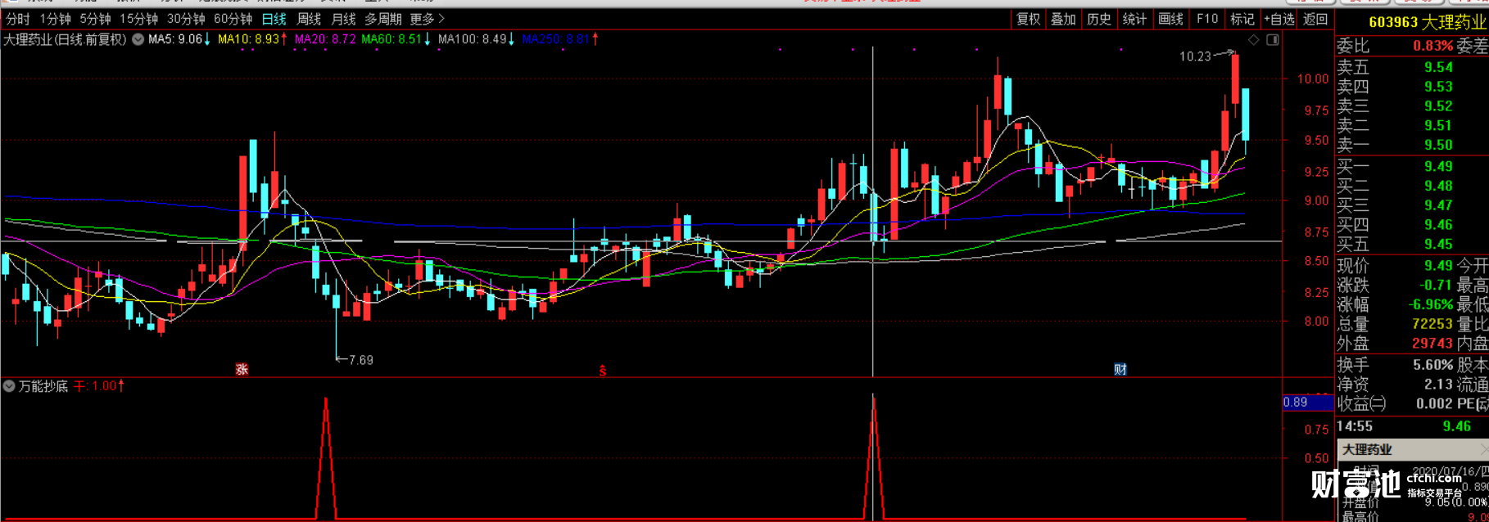Click 卖二 price 9.51

(x=1439, y=126)
